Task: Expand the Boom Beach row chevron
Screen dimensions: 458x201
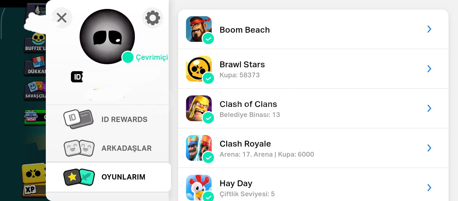Action: tap(429, 29)
